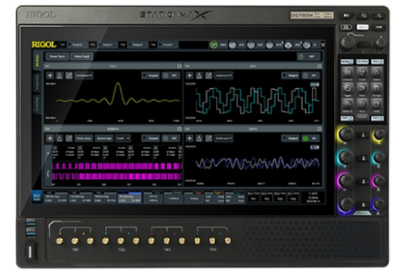The image size is (406, 271).
Task: Click the waveform shape icon in the bottom-left panel
Action: pos(60,138)
